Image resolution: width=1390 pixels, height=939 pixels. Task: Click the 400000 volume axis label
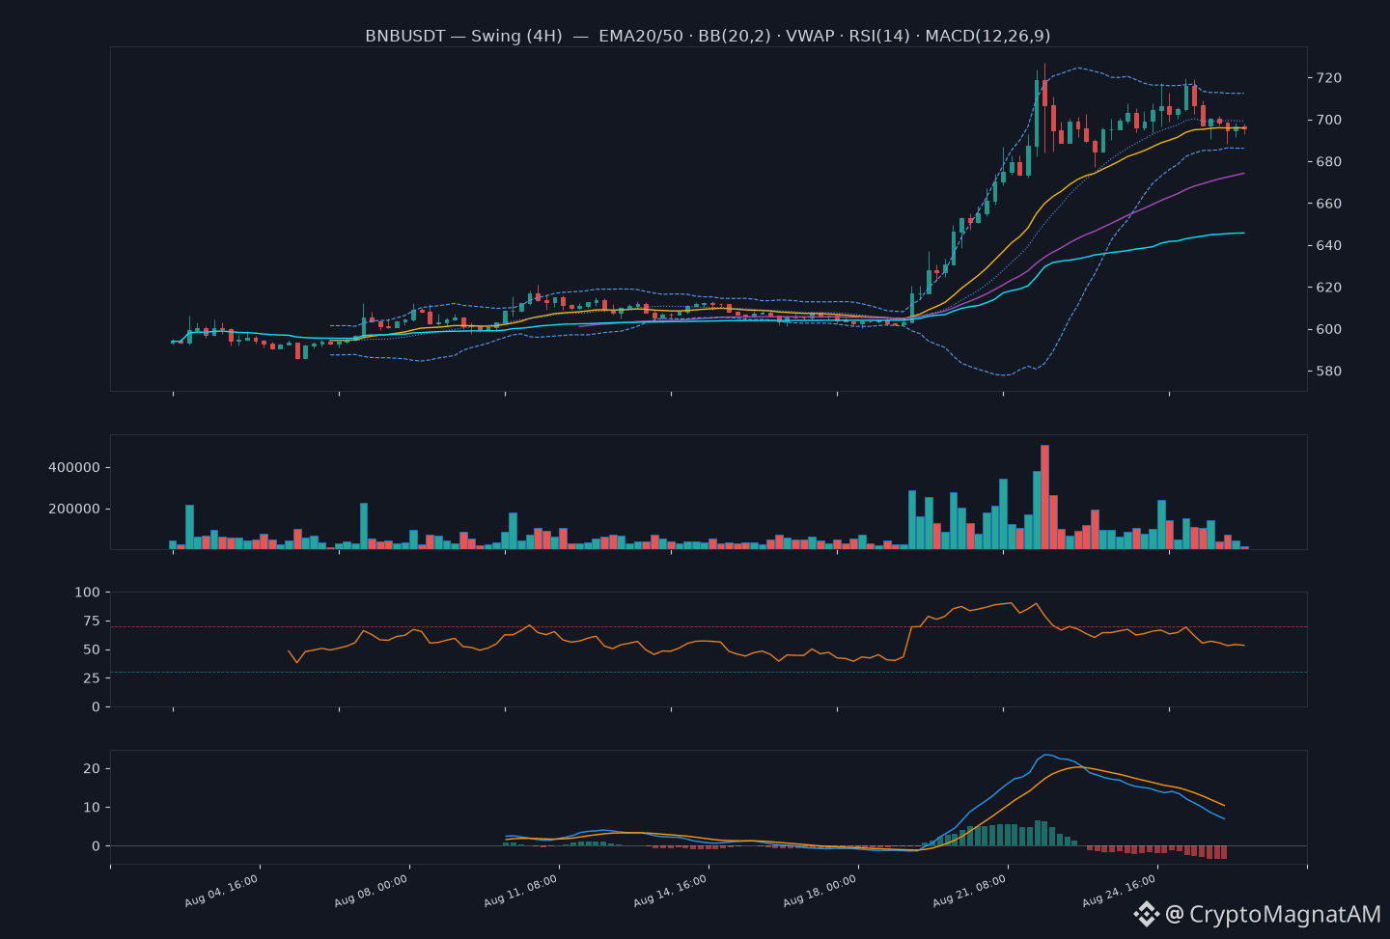click(74, 468)
